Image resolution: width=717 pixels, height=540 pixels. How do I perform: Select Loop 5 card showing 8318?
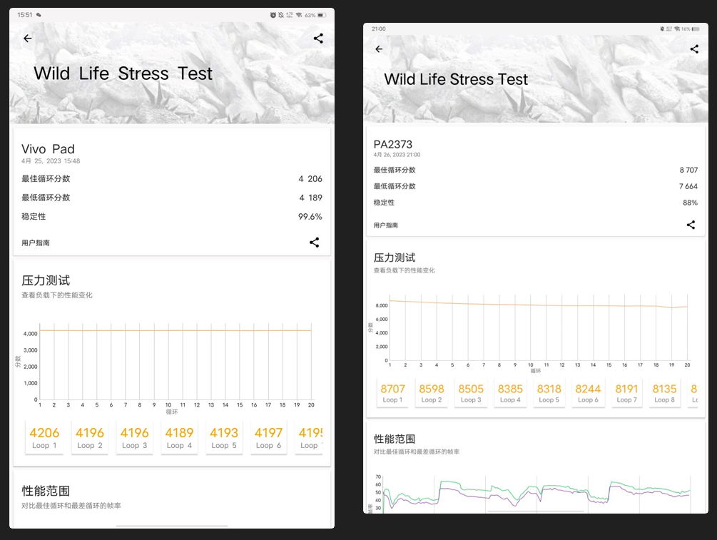coord(549,393)
